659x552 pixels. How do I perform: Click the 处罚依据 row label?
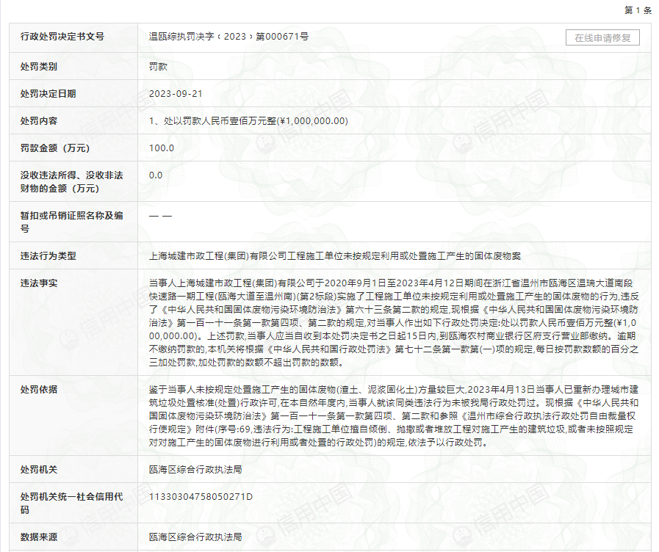coord(39,389)
